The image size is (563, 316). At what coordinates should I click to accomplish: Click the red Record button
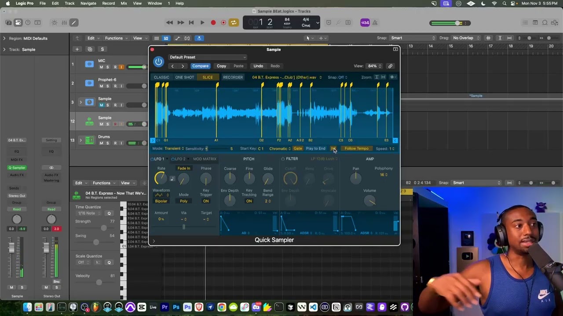(x=213, y=23)
